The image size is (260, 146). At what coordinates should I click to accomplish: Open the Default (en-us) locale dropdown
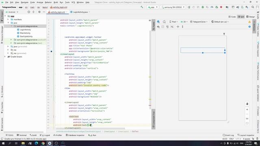pos(220,21)
